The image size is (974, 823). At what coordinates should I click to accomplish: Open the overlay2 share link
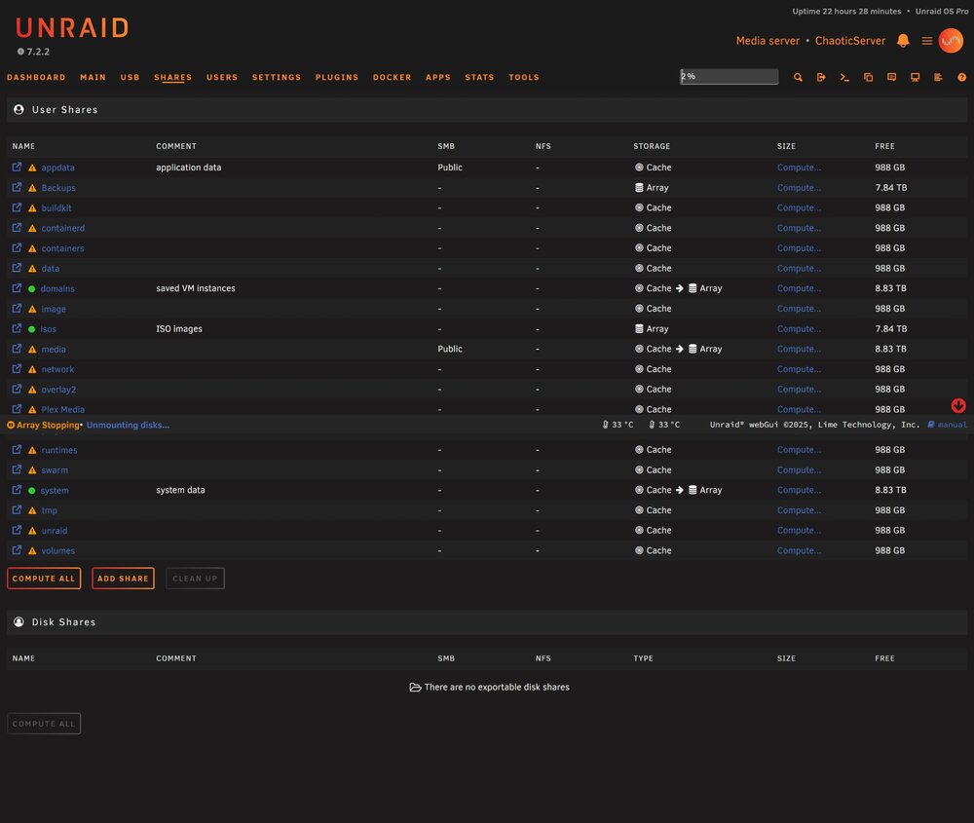point(58,390)
